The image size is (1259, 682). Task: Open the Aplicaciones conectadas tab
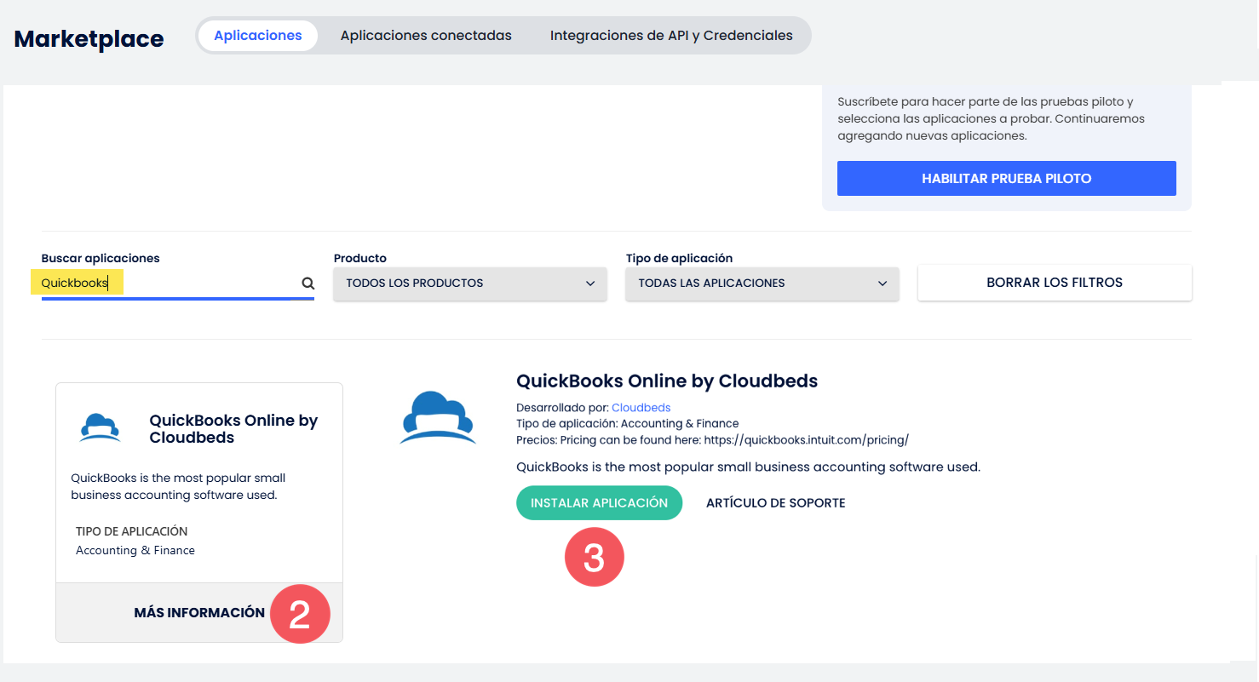tap(426, 36)
